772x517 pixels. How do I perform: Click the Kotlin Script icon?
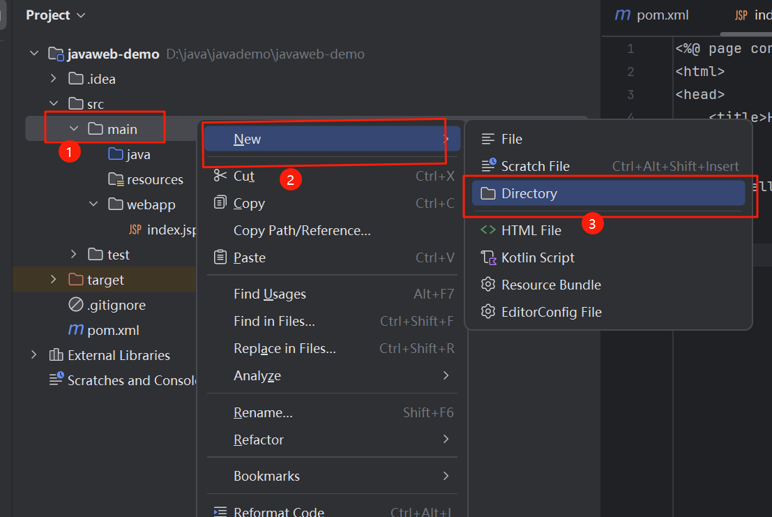pyautogui.click(x=488, y=257)
